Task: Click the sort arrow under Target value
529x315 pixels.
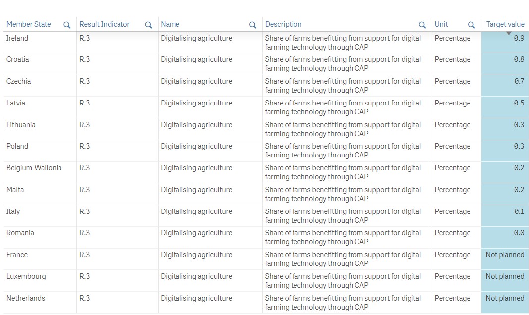Action: (x=508, y=33)
